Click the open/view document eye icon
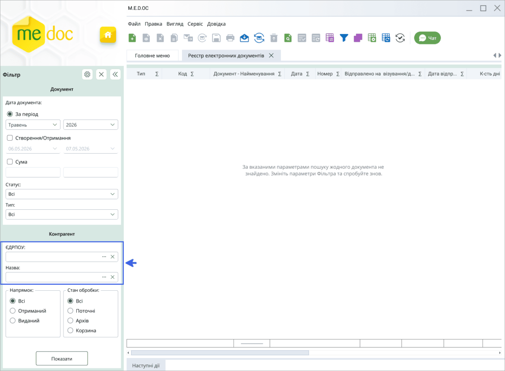505x371 pixels. coord(146,38)
